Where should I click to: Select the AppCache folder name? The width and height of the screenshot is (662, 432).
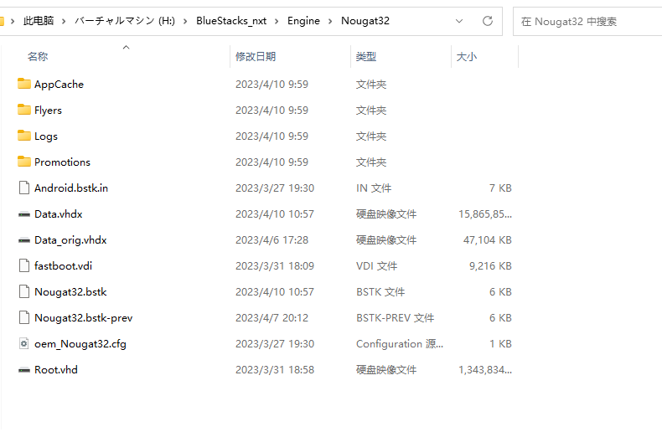(59, 84)
